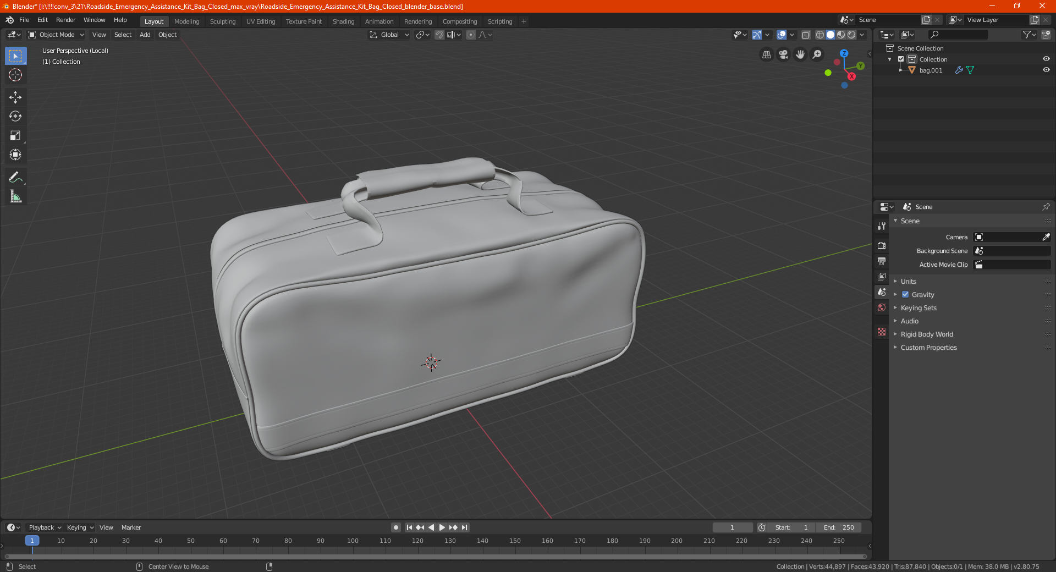Toggle Gravity checkbox
Screen dimensions: 1056x572
(905, 294)
